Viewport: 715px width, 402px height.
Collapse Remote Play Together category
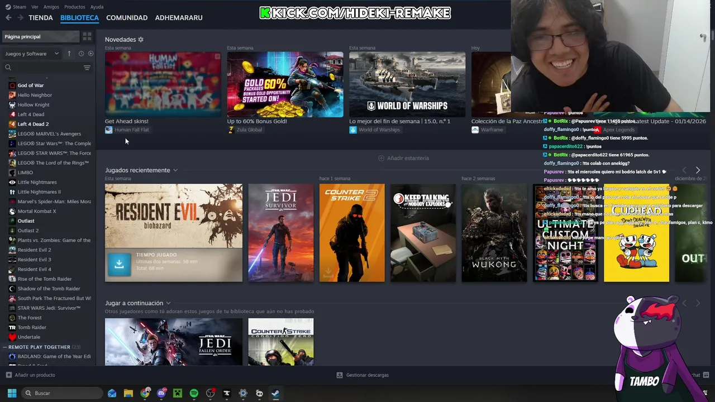4,347
